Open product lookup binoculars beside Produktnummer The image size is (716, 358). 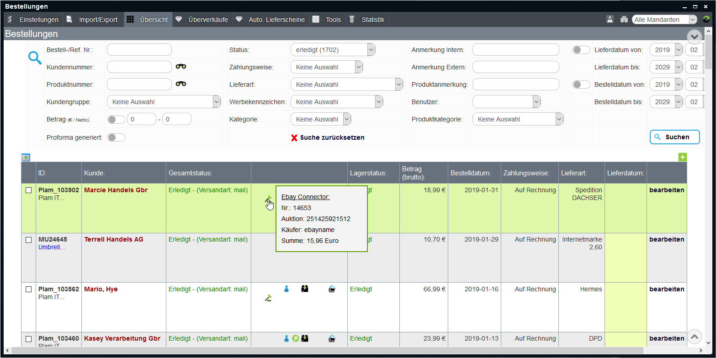(181, 84)
